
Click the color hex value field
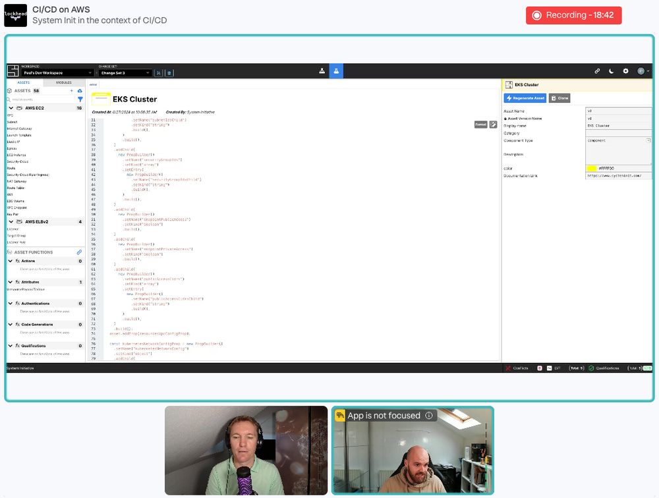(623, 168)
